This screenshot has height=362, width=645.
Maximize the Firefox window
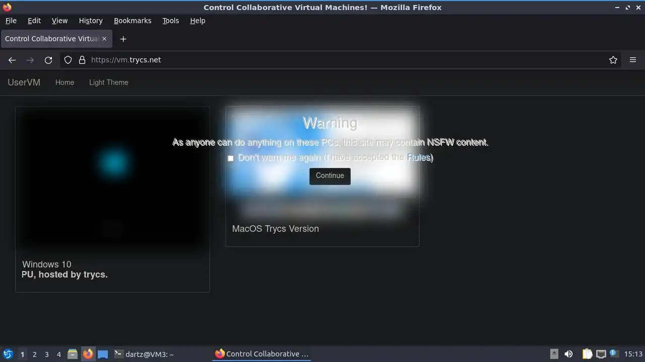pos(628,8)
